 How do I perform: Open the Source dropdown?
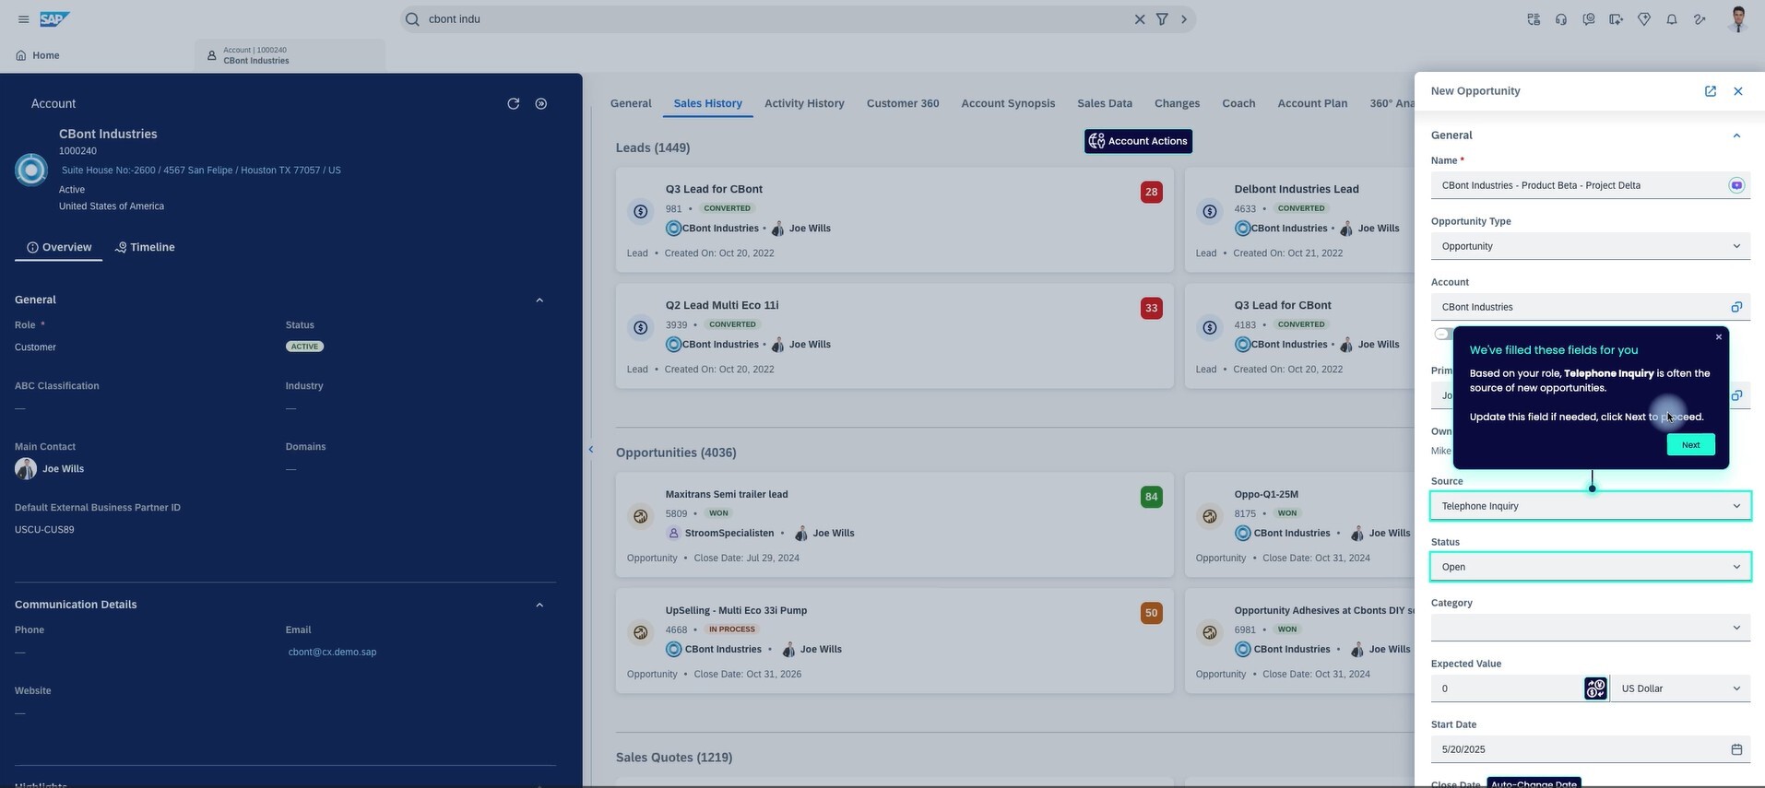point(1590,506)
